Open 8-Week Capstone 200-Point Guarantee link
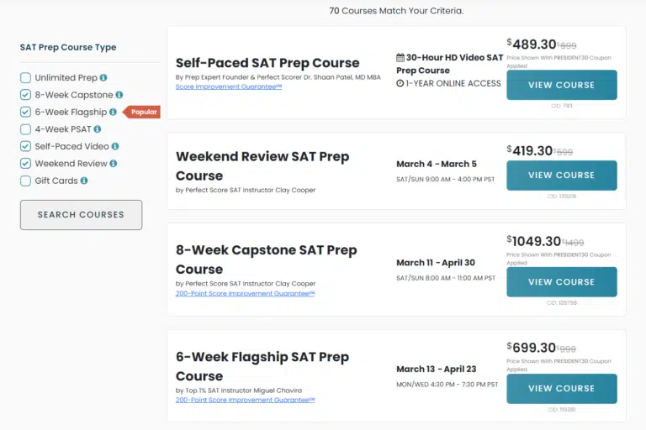Viewport: 646px width, 430px height. click(x=245, y=293)
